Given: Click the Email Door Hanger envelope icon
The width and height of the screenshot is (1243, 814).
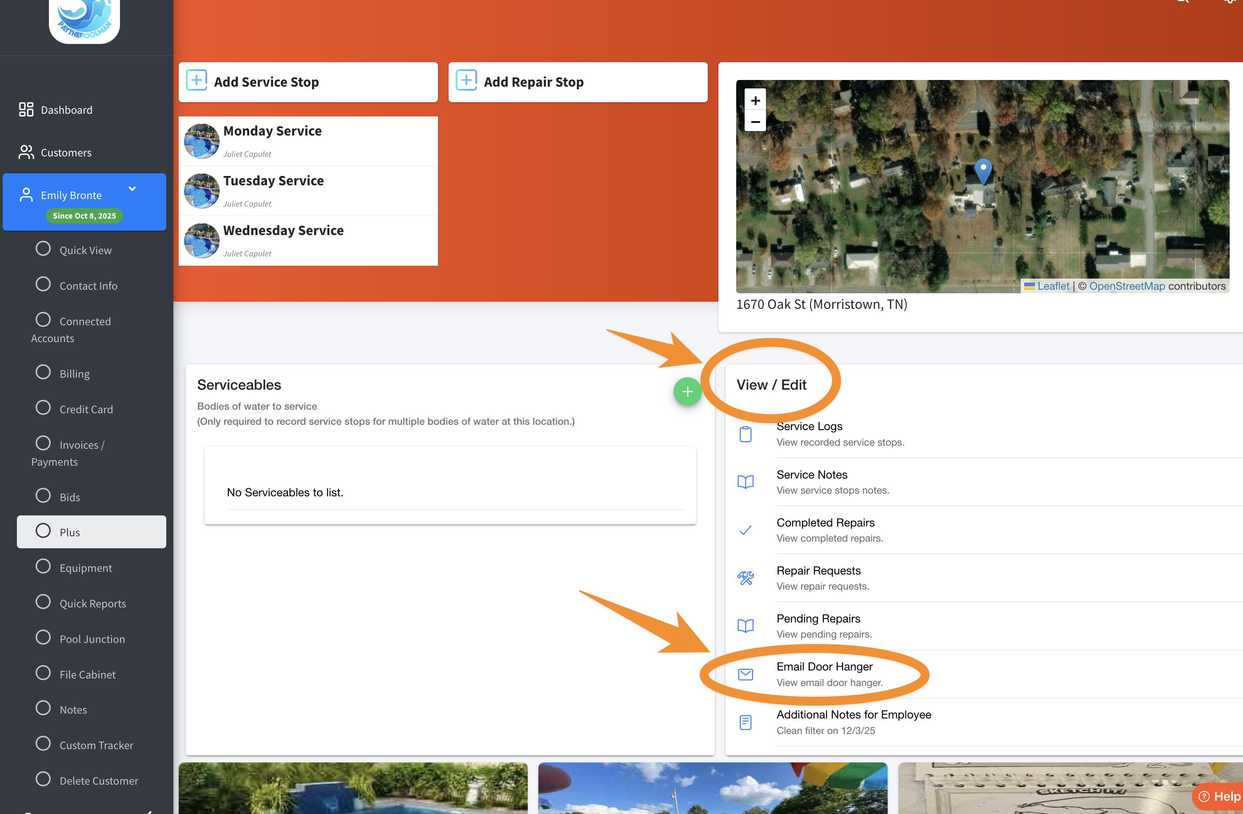Looking at the screenshot, I should [745, 674].
